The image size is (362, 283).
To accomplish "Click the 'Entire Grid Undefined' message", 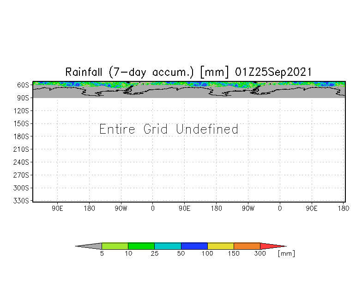I will 169,129.
